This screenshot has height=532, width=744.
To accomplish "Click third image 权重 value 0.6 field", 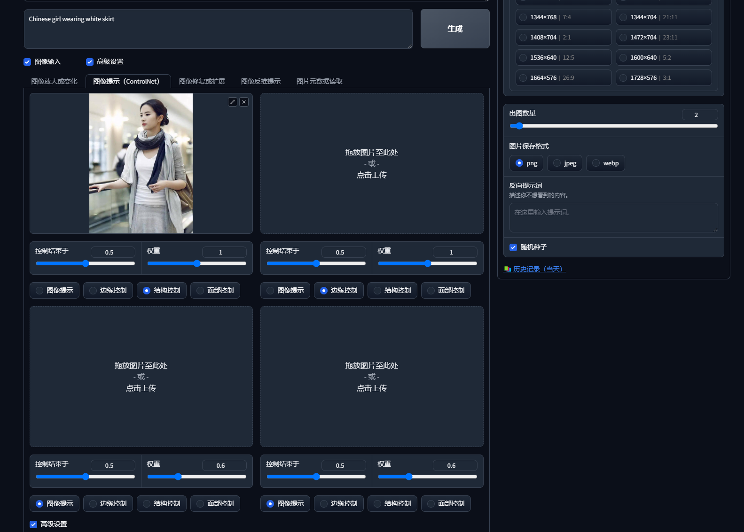I will [x=224, y=465].
